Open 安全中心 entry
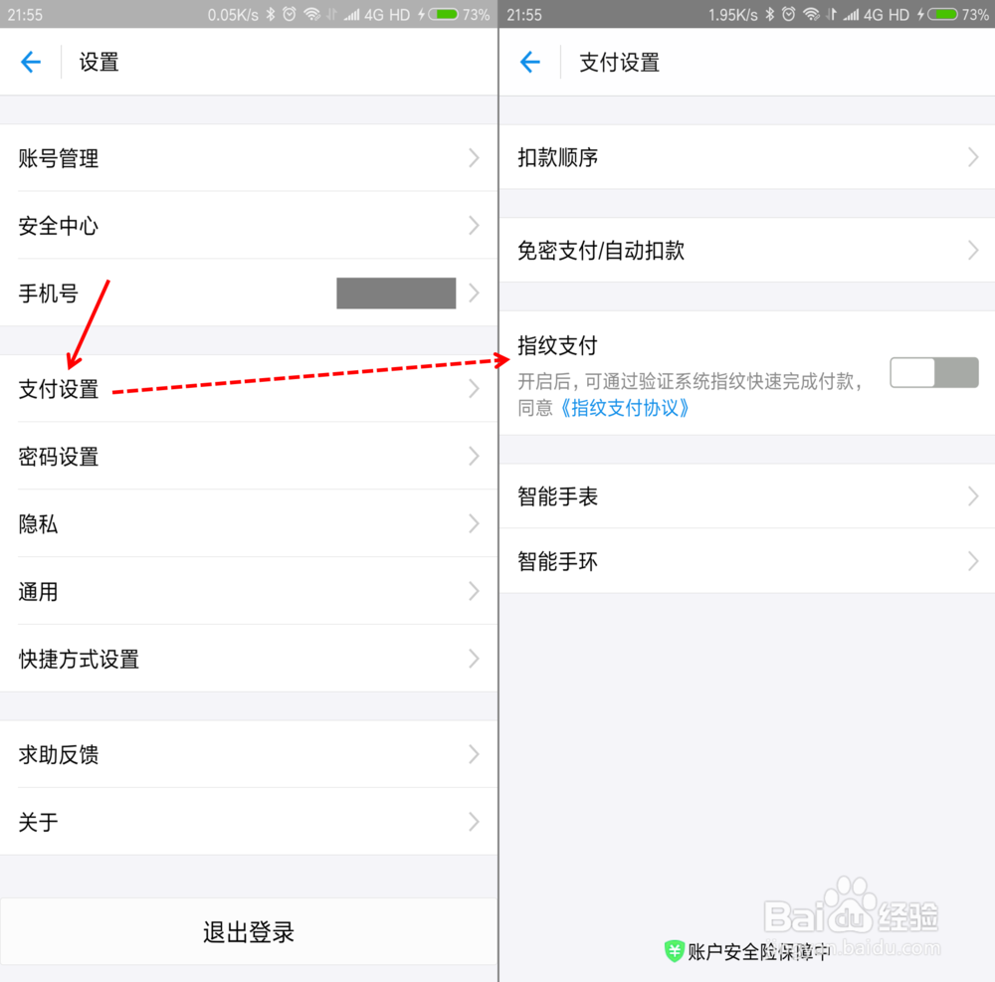 [249, 225]
